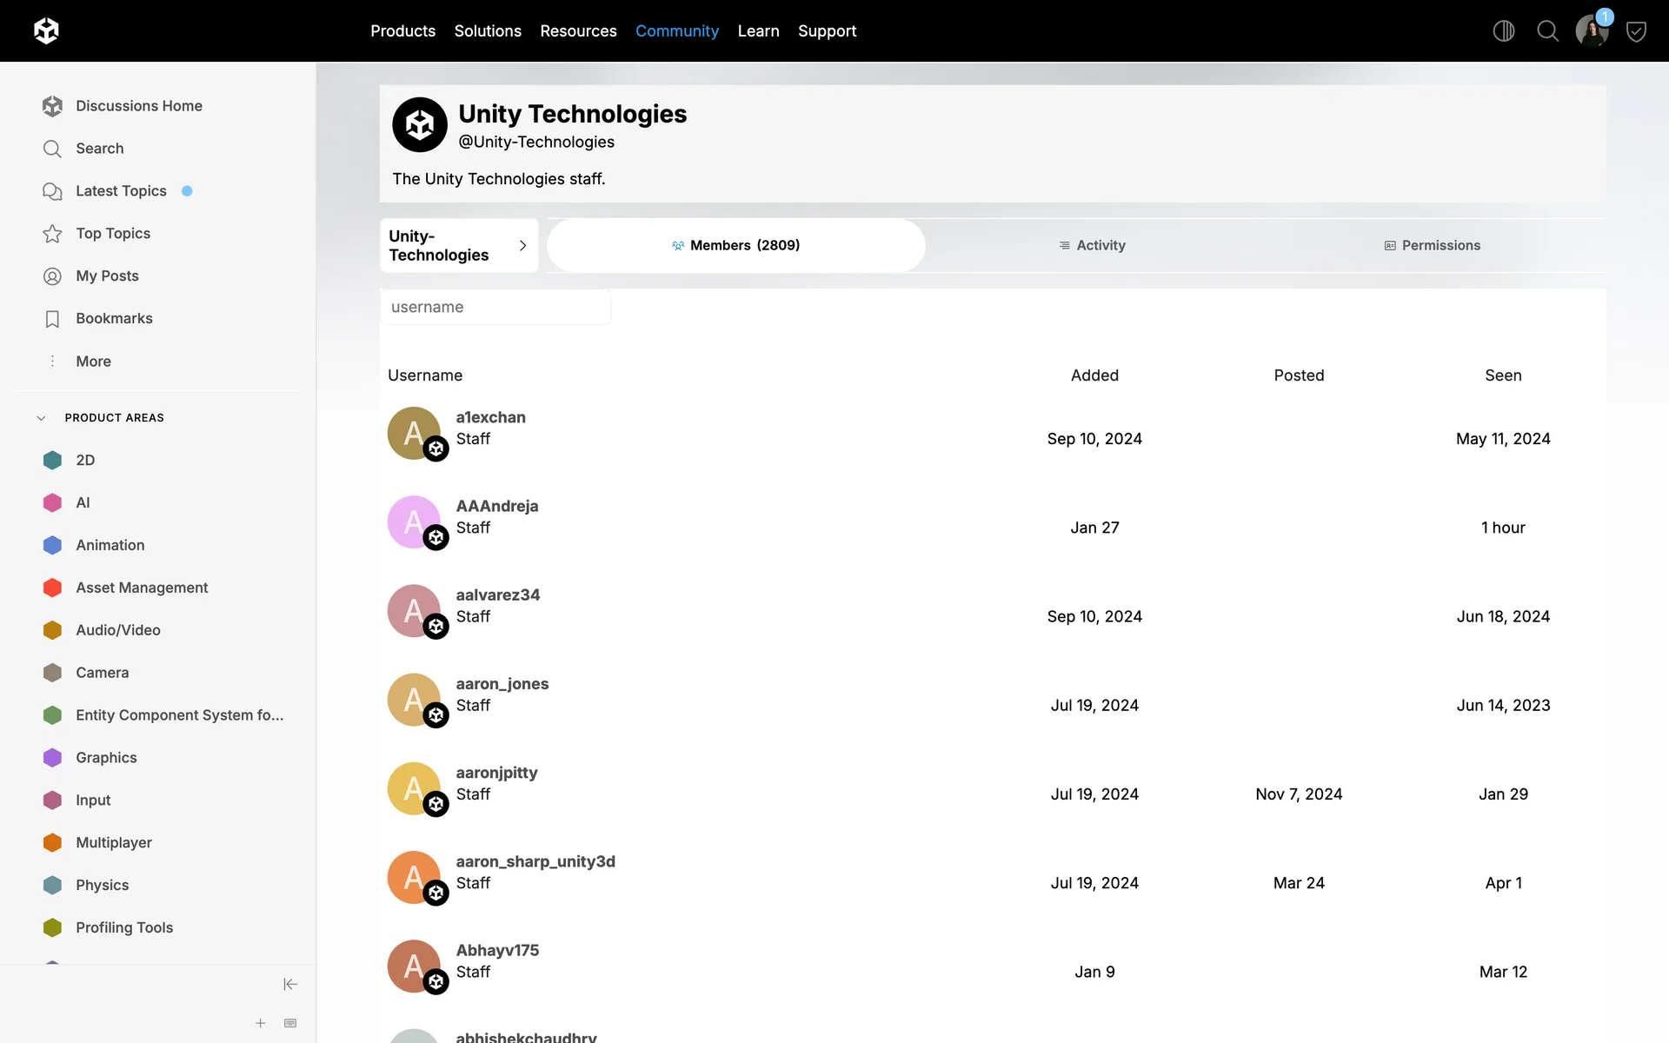
Task: Open aaronjpitty's member profile
Action: (x=496, y=773)
